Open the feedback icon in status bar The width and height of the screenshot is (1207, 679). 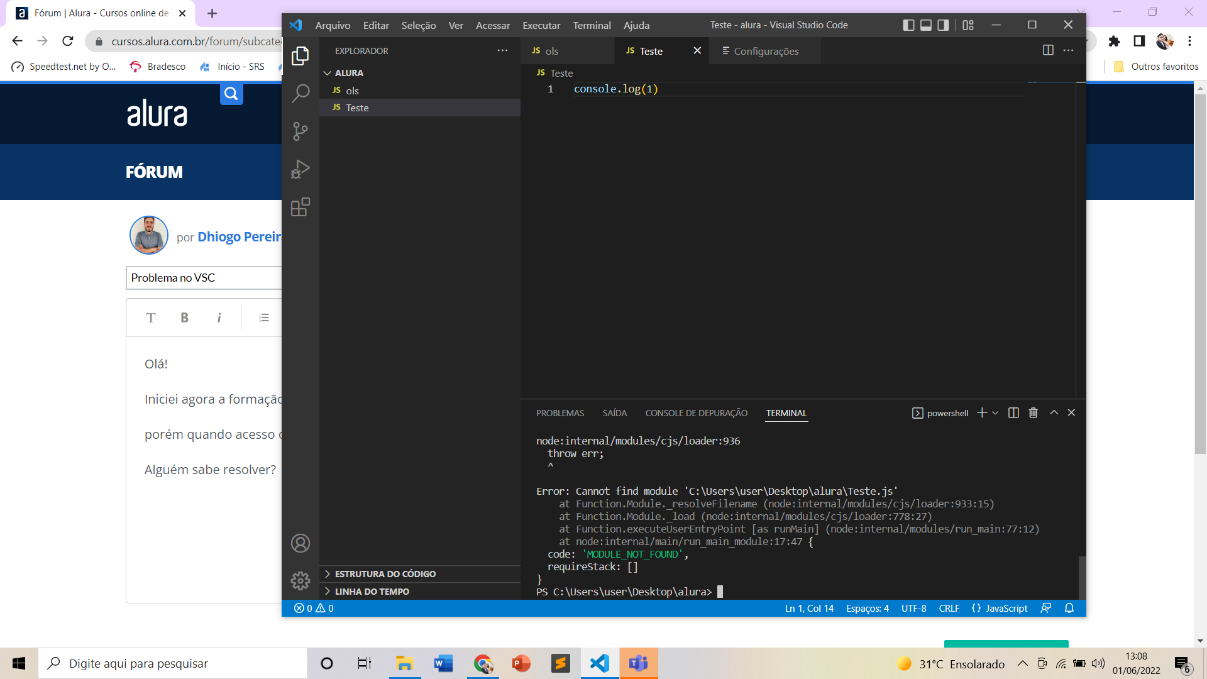[1046, 608]
